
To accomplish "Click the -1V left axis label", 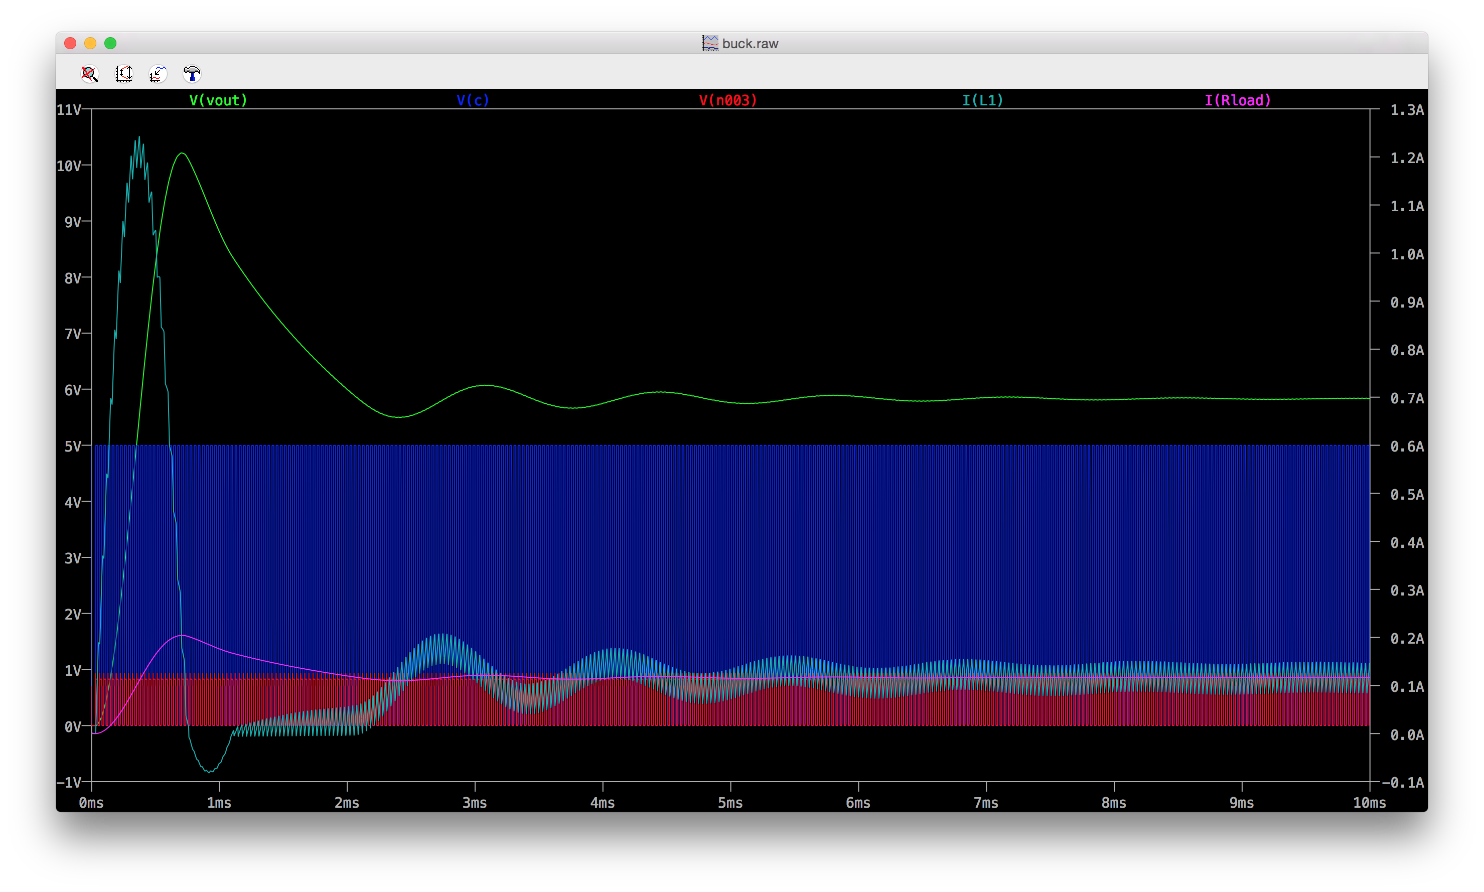I will pos(69,783).
